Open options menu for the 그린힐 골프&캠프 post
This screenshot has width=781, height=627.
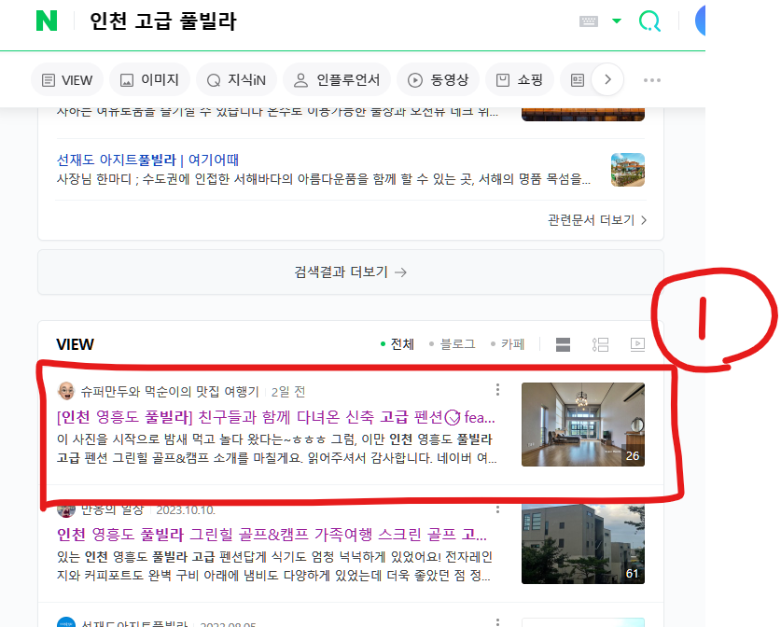click(497, 509)
